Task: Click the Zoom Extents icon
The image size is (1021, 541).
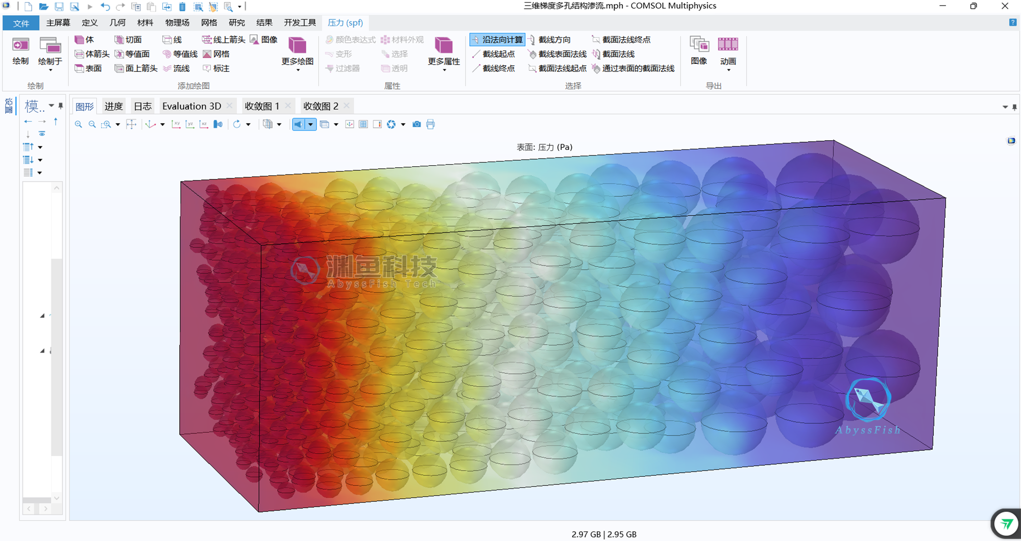Action: pos(131,124)
